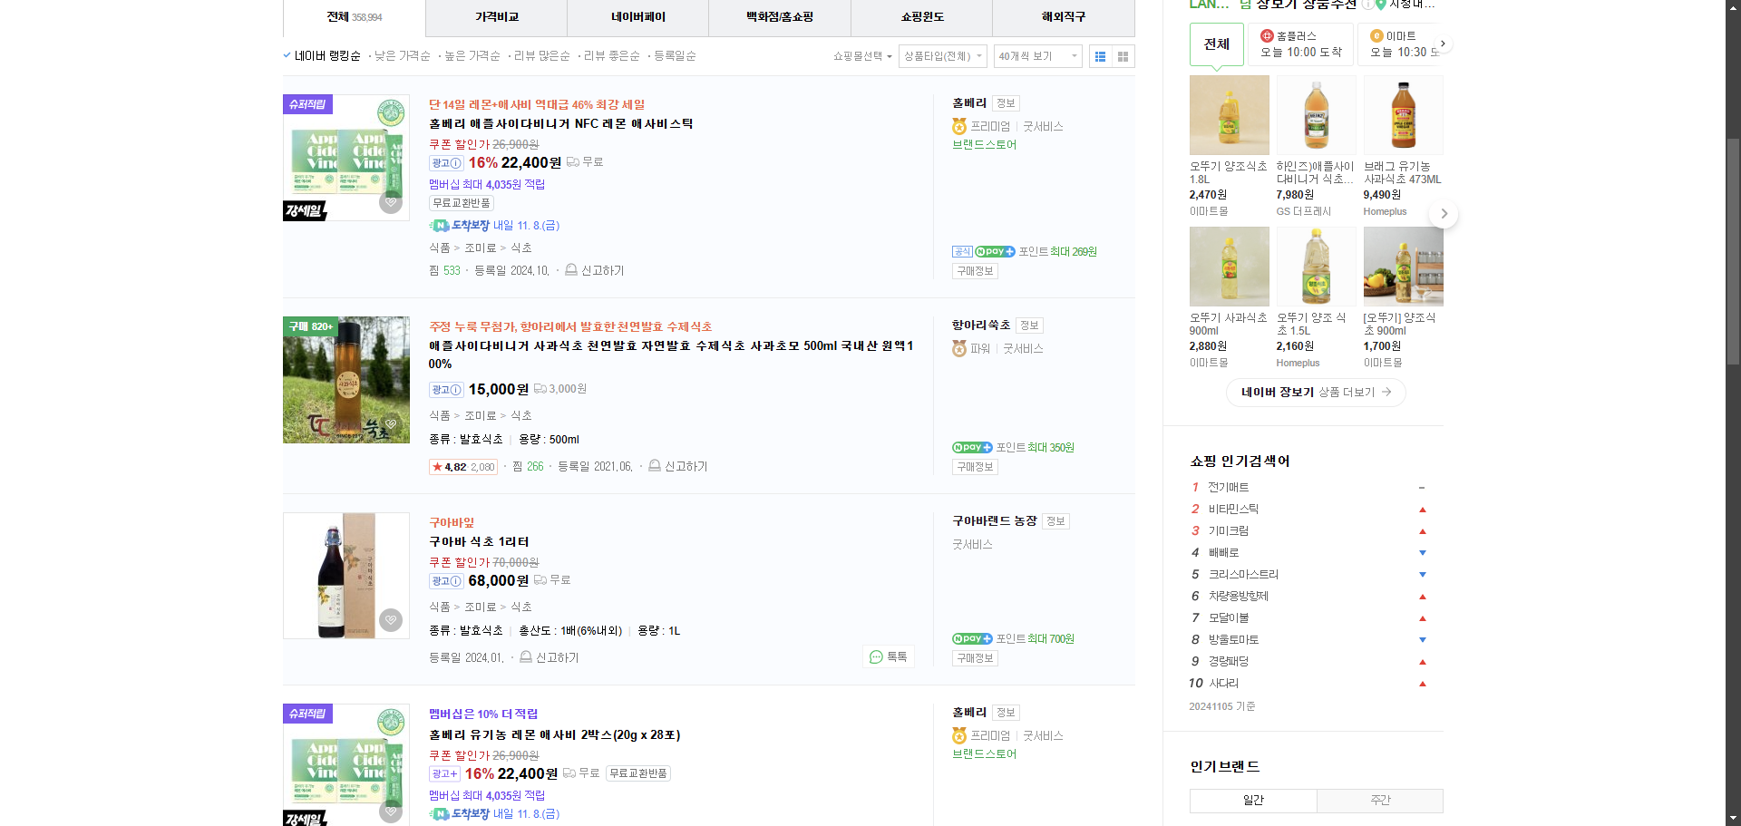Show next store tabs with the arrow beside 이마트
Viewport: 1741px width, 826px height.
click(x=1443, y=44)
